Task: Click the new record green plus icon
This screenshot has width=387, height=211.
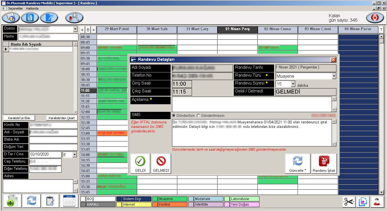Action: pyautogui.click(x=12, y=201)
